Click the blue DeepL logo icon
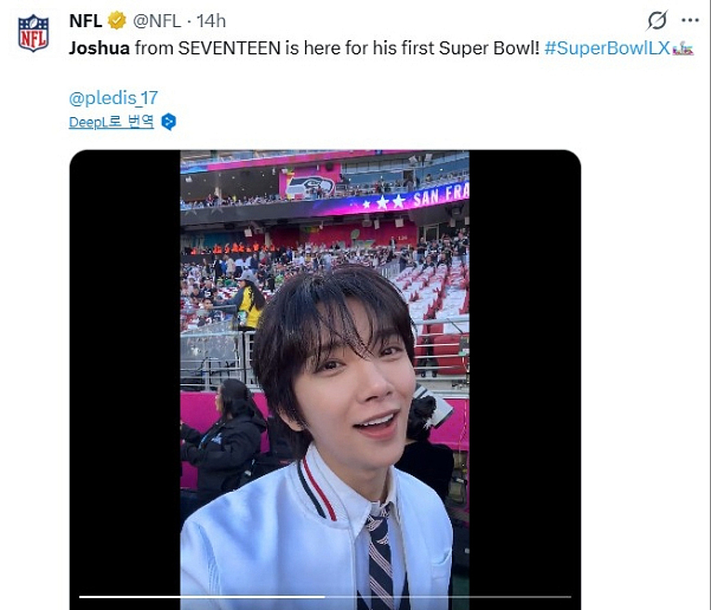Screen dimensions: 711x610 [x=169, y=122]
